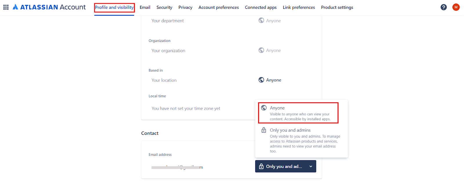Open Connected apps tab
464x188 pixels.
click(x=261, y=8)
